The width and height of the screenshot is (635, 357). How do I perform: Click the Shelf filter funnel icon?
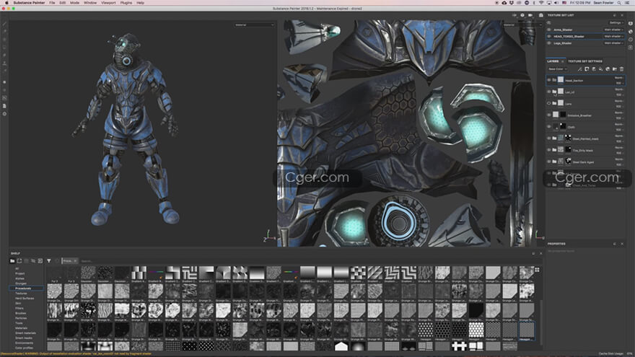(x=49, y=261)
